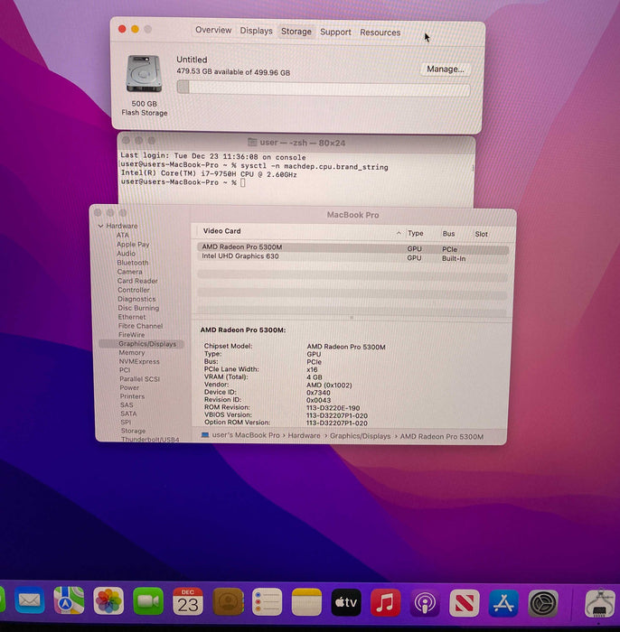Open System Preferences from the Dock

543,604
